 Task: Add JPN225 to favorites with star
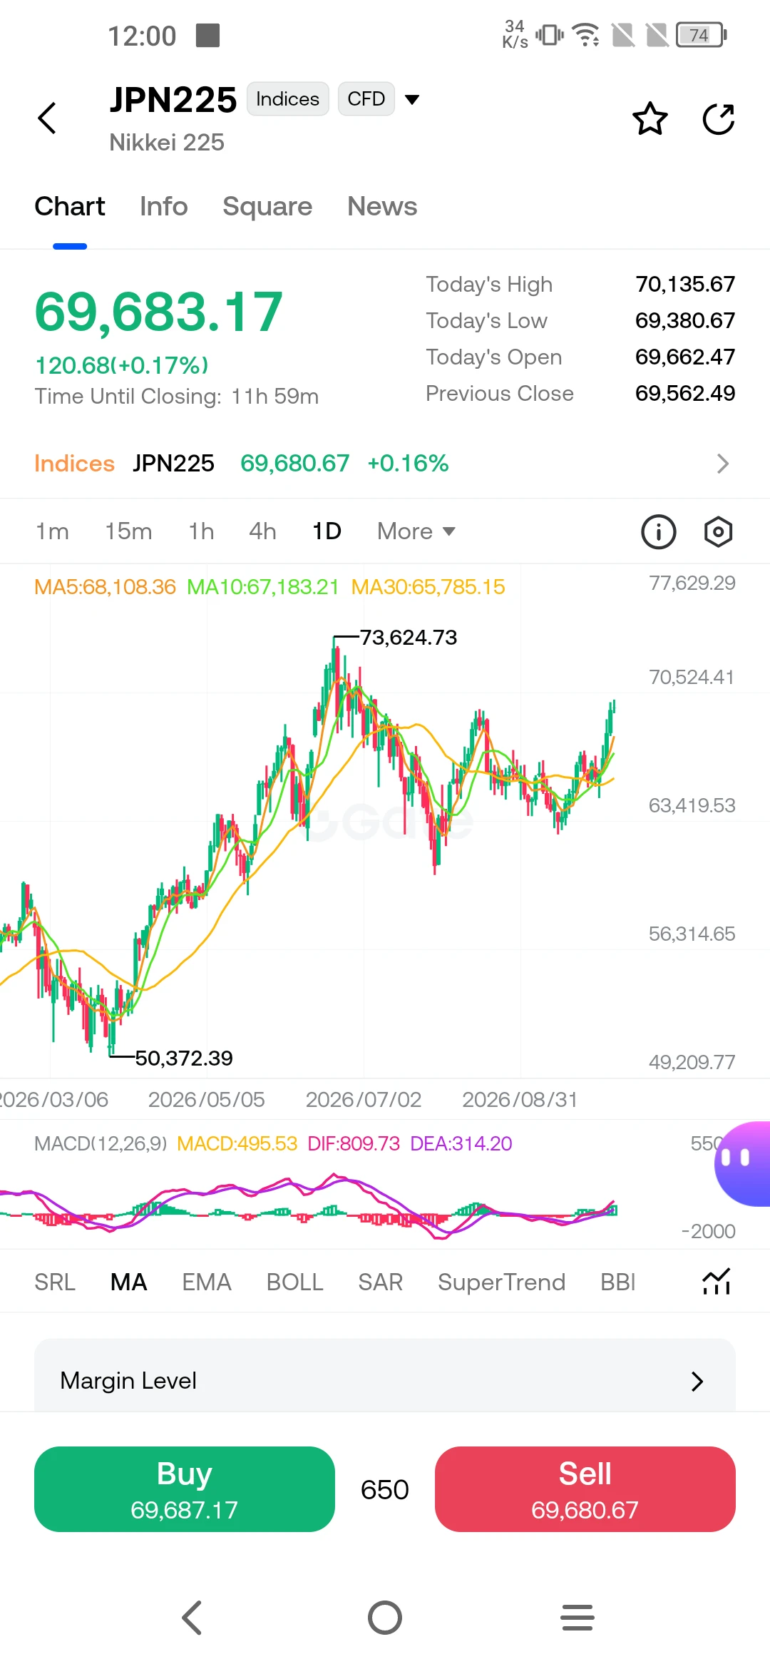tap(650, 118)
